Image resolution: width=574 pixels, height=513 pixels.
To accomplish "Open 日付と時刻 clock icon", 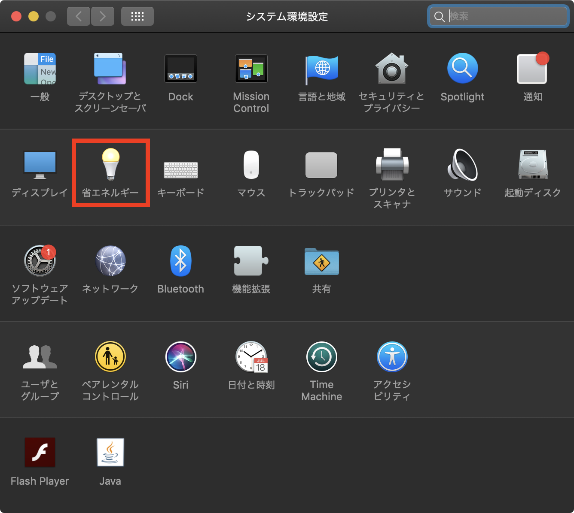I will [251, 357].
